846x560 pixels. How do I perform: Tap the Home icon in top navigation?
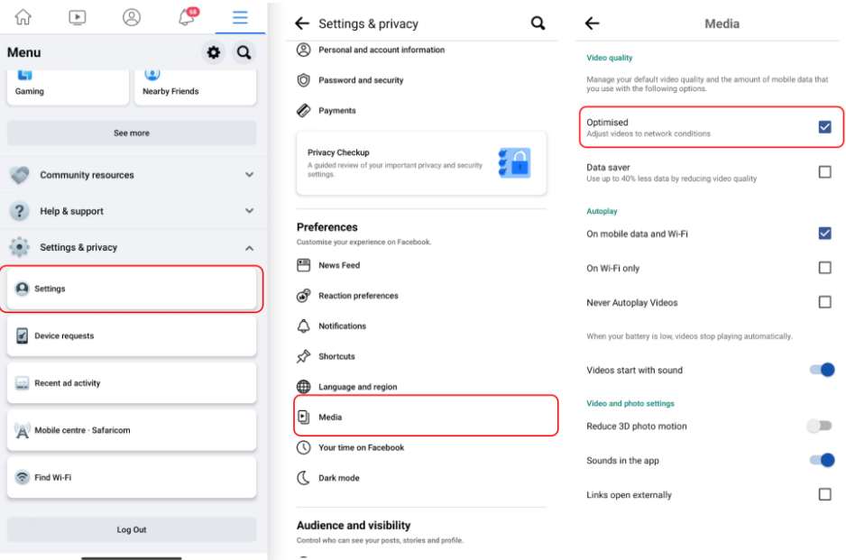23,17
